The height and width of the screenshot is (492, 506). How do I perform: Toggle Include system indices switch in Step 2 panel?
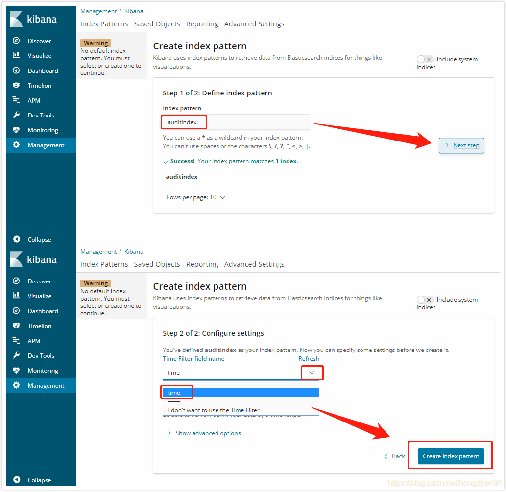[x=425, y=300]
